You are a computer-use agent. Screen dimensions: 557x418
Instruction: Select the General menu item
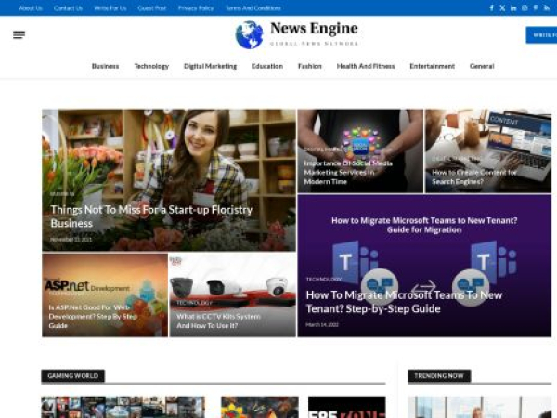click(482, 66)
